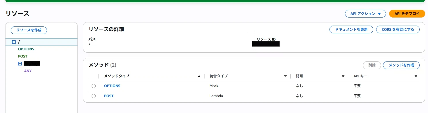The height and width of the screenshot is (113, 428).
Task: Click the リソースを作成 button
Action: 29,30
